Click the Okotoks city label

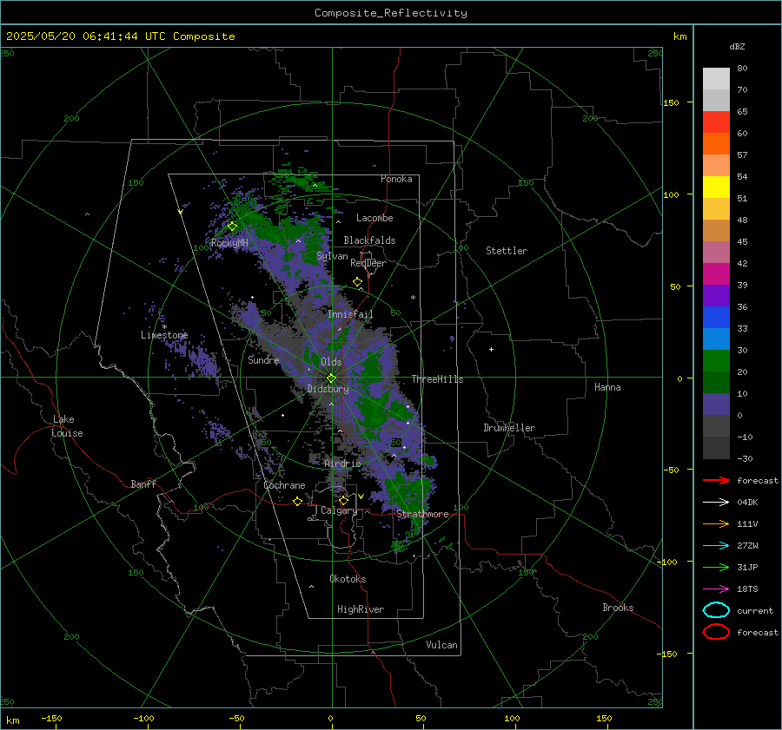[x=348, y=579]
